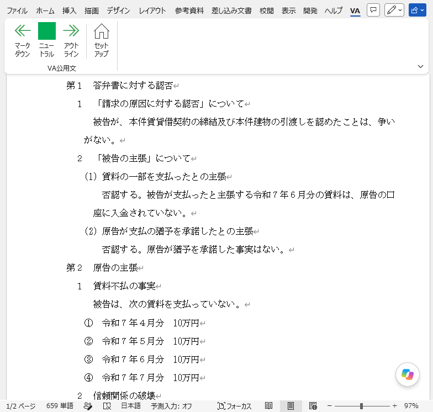Image resolution: width=433 pixels, height=412 pixels.
Task: Click heading 第２ 原告の主張
Action: [x=102, y=268]
